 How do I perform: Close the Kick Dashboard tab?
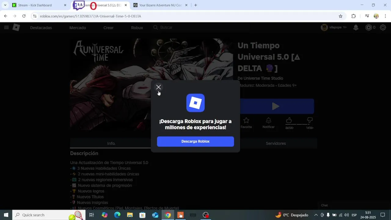point(65,5)
